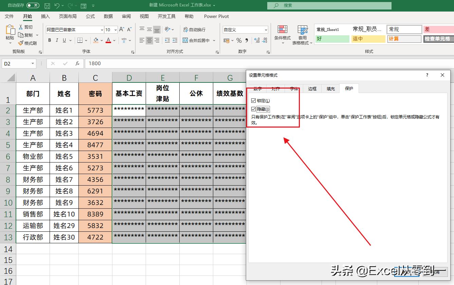Image resolution: width=454 pixels, height=285 pixels.
Task: Open Conditional Formatting options
Action: 282,35
